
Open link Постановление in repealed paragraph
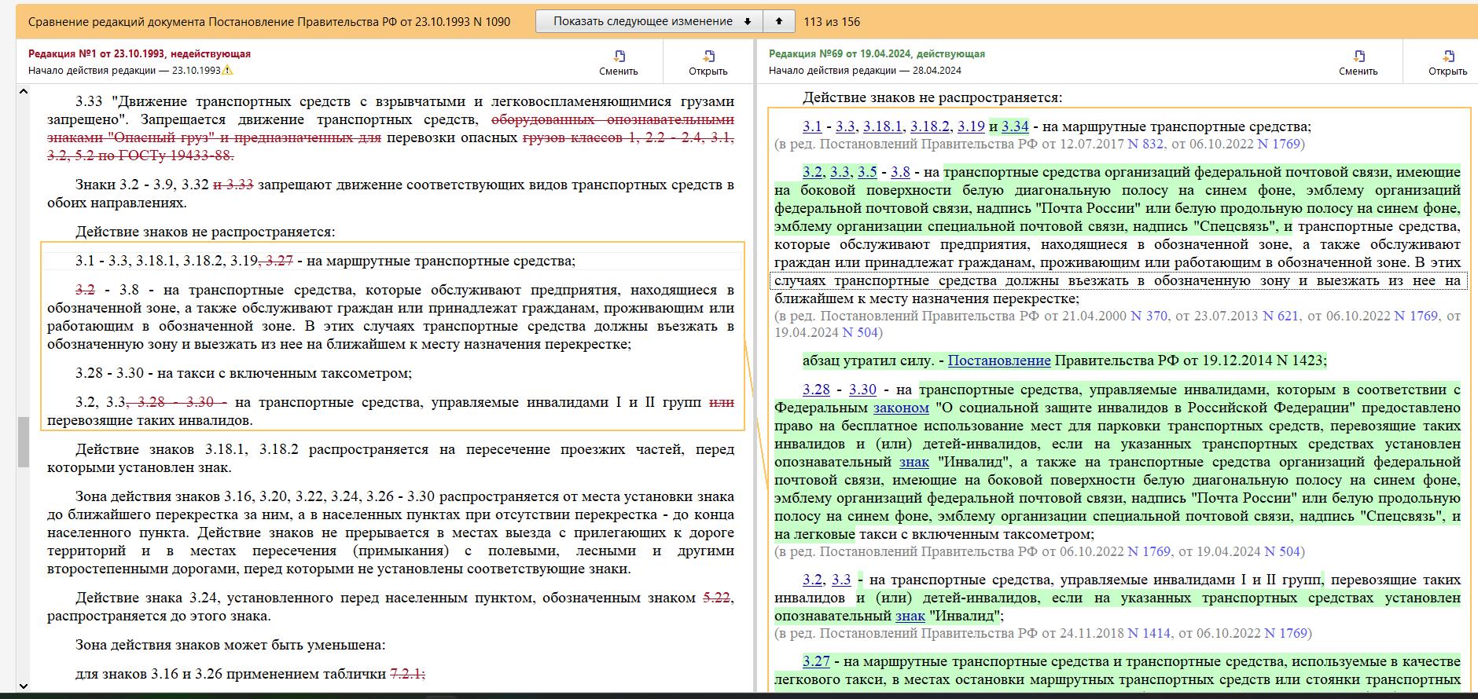tap(999, 360)
